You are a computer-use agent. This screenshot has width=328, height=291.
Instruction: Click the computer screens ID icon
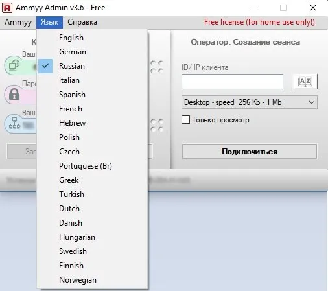click(x=14, y=65)
